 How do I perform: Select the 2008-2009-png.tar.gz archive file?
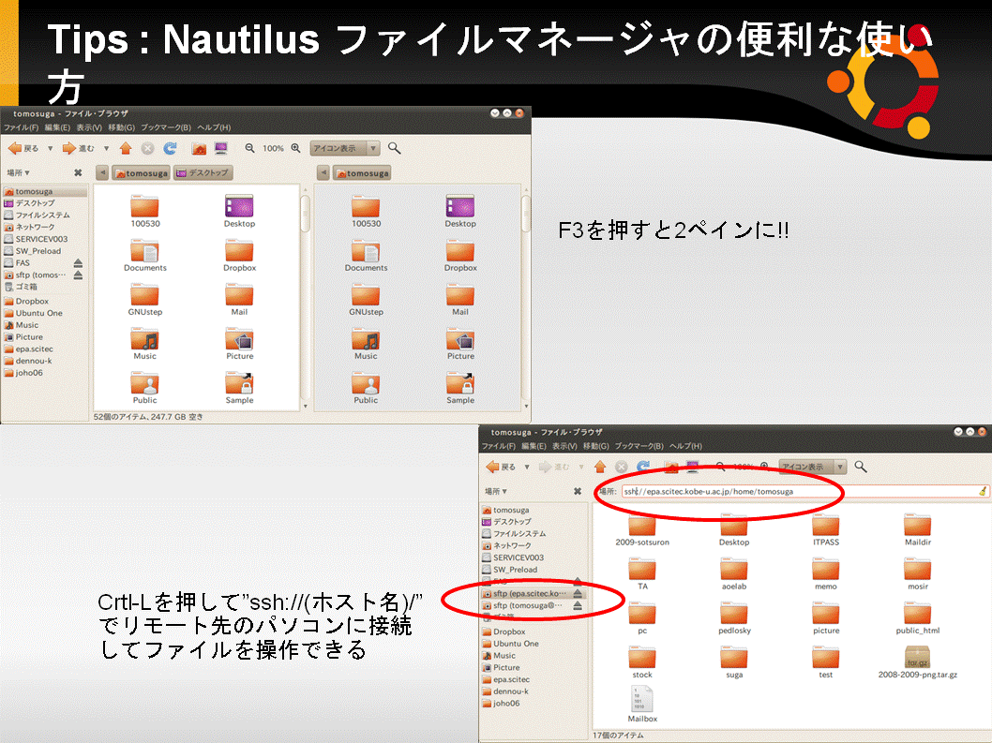(917, 661)
